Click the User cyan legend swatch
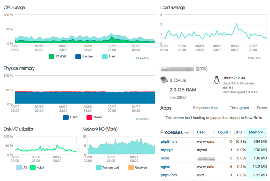270x181 pixels. [x=105, y=56]
